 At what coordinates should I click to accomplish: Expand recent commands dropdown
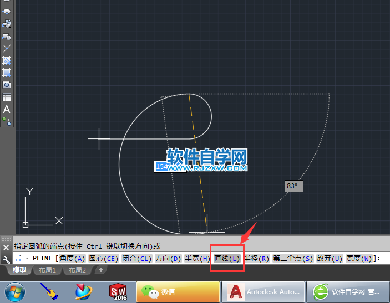[x=27, y=259]
